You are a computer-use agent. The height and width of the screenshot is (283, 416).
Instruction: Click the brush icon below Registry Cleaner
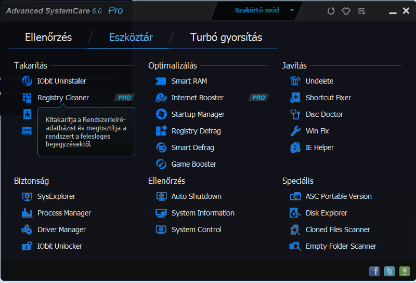(x=28, y=114)
